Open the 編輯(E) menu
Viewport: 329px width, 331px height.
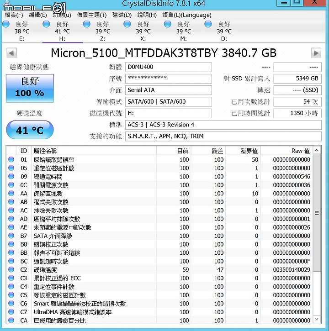(38, 15)
